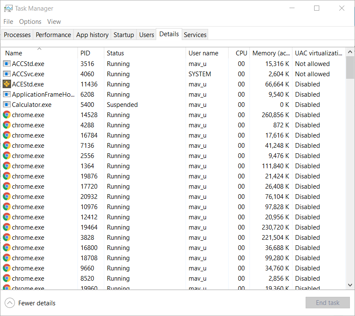Sort by Memory column header
355x316 pixels.
pos(271,53)
